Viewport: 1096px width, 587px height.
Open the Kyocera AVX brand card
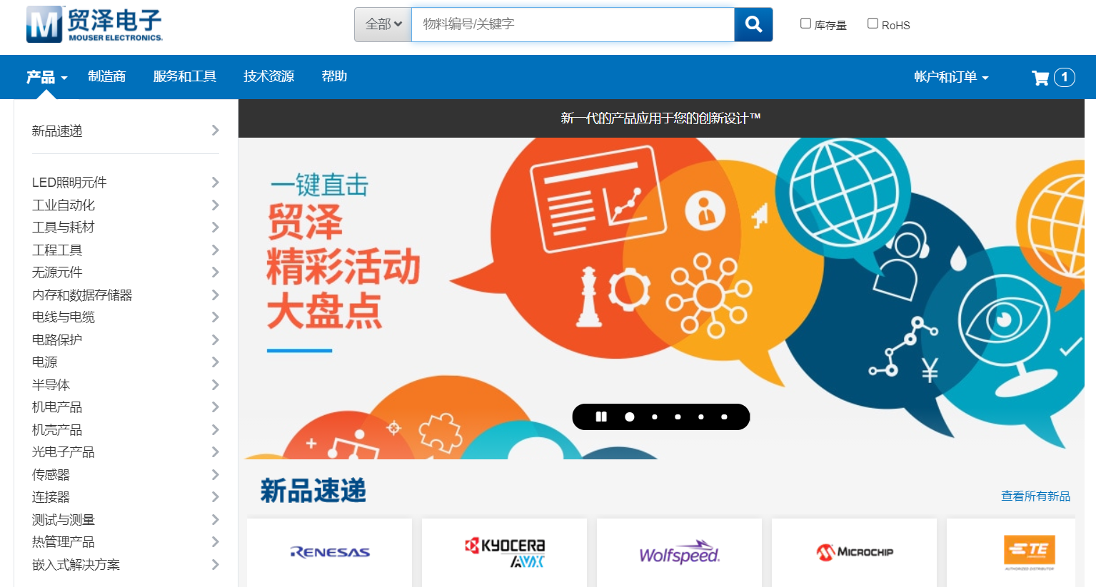click(505, 552)
